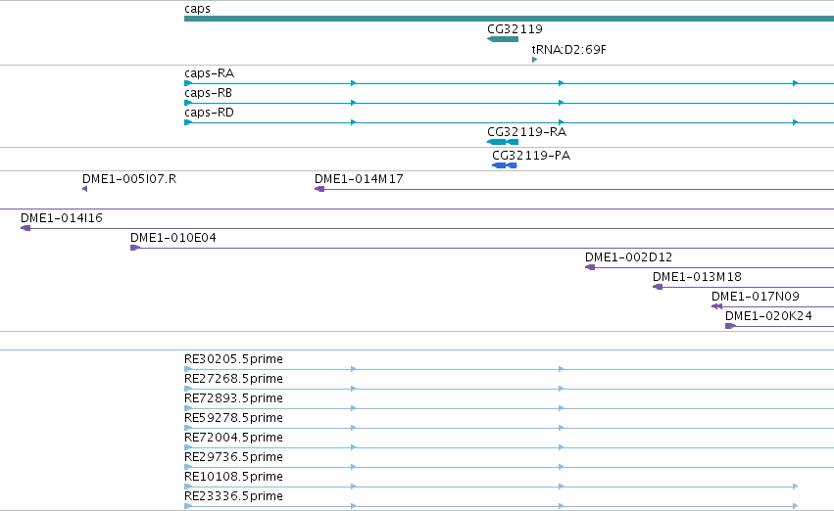
Task: Select the RE72004.5prime EST label
Action: coord(233,438)
